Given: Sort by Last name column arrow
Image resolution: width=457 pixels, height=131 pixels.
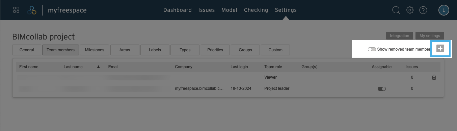Looking at the screenshot, I should point(99,67).
